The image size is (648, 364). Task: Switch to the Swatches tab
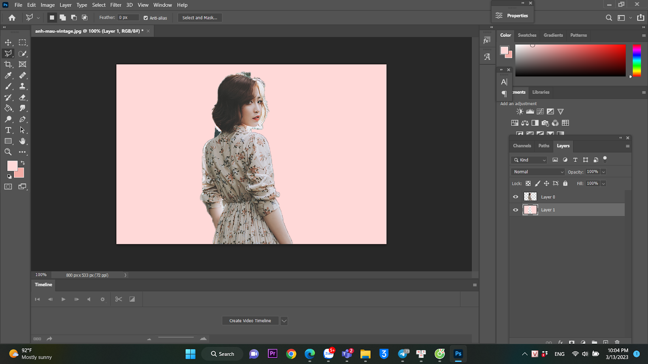pyautogui.click(x=527, y=35)
